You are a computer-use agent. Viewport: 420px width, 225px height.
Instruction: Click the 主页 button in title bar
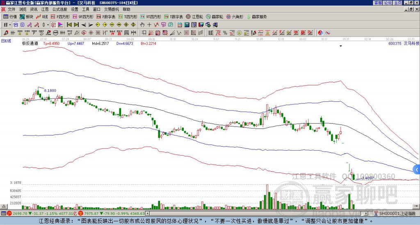[x=398, y=3]
